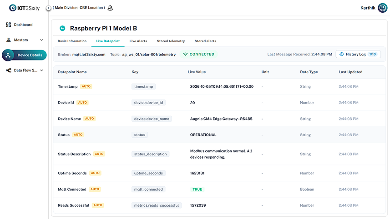Click the 'timestamp' key chip
This screenshot has width=390, height=219.
pyautogui.click(x=143, y=86)
